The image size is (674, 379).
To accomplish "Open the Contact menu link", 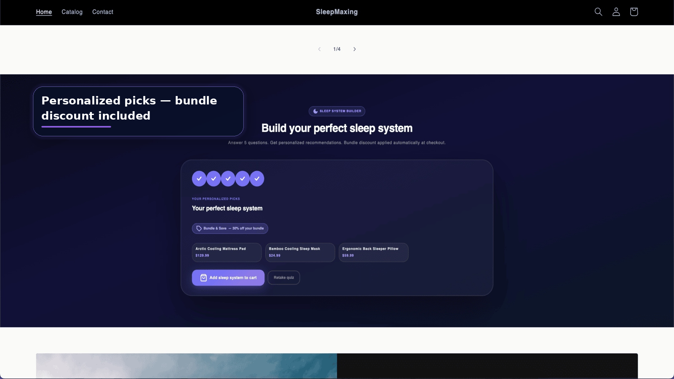I will (x=103, y=12).
